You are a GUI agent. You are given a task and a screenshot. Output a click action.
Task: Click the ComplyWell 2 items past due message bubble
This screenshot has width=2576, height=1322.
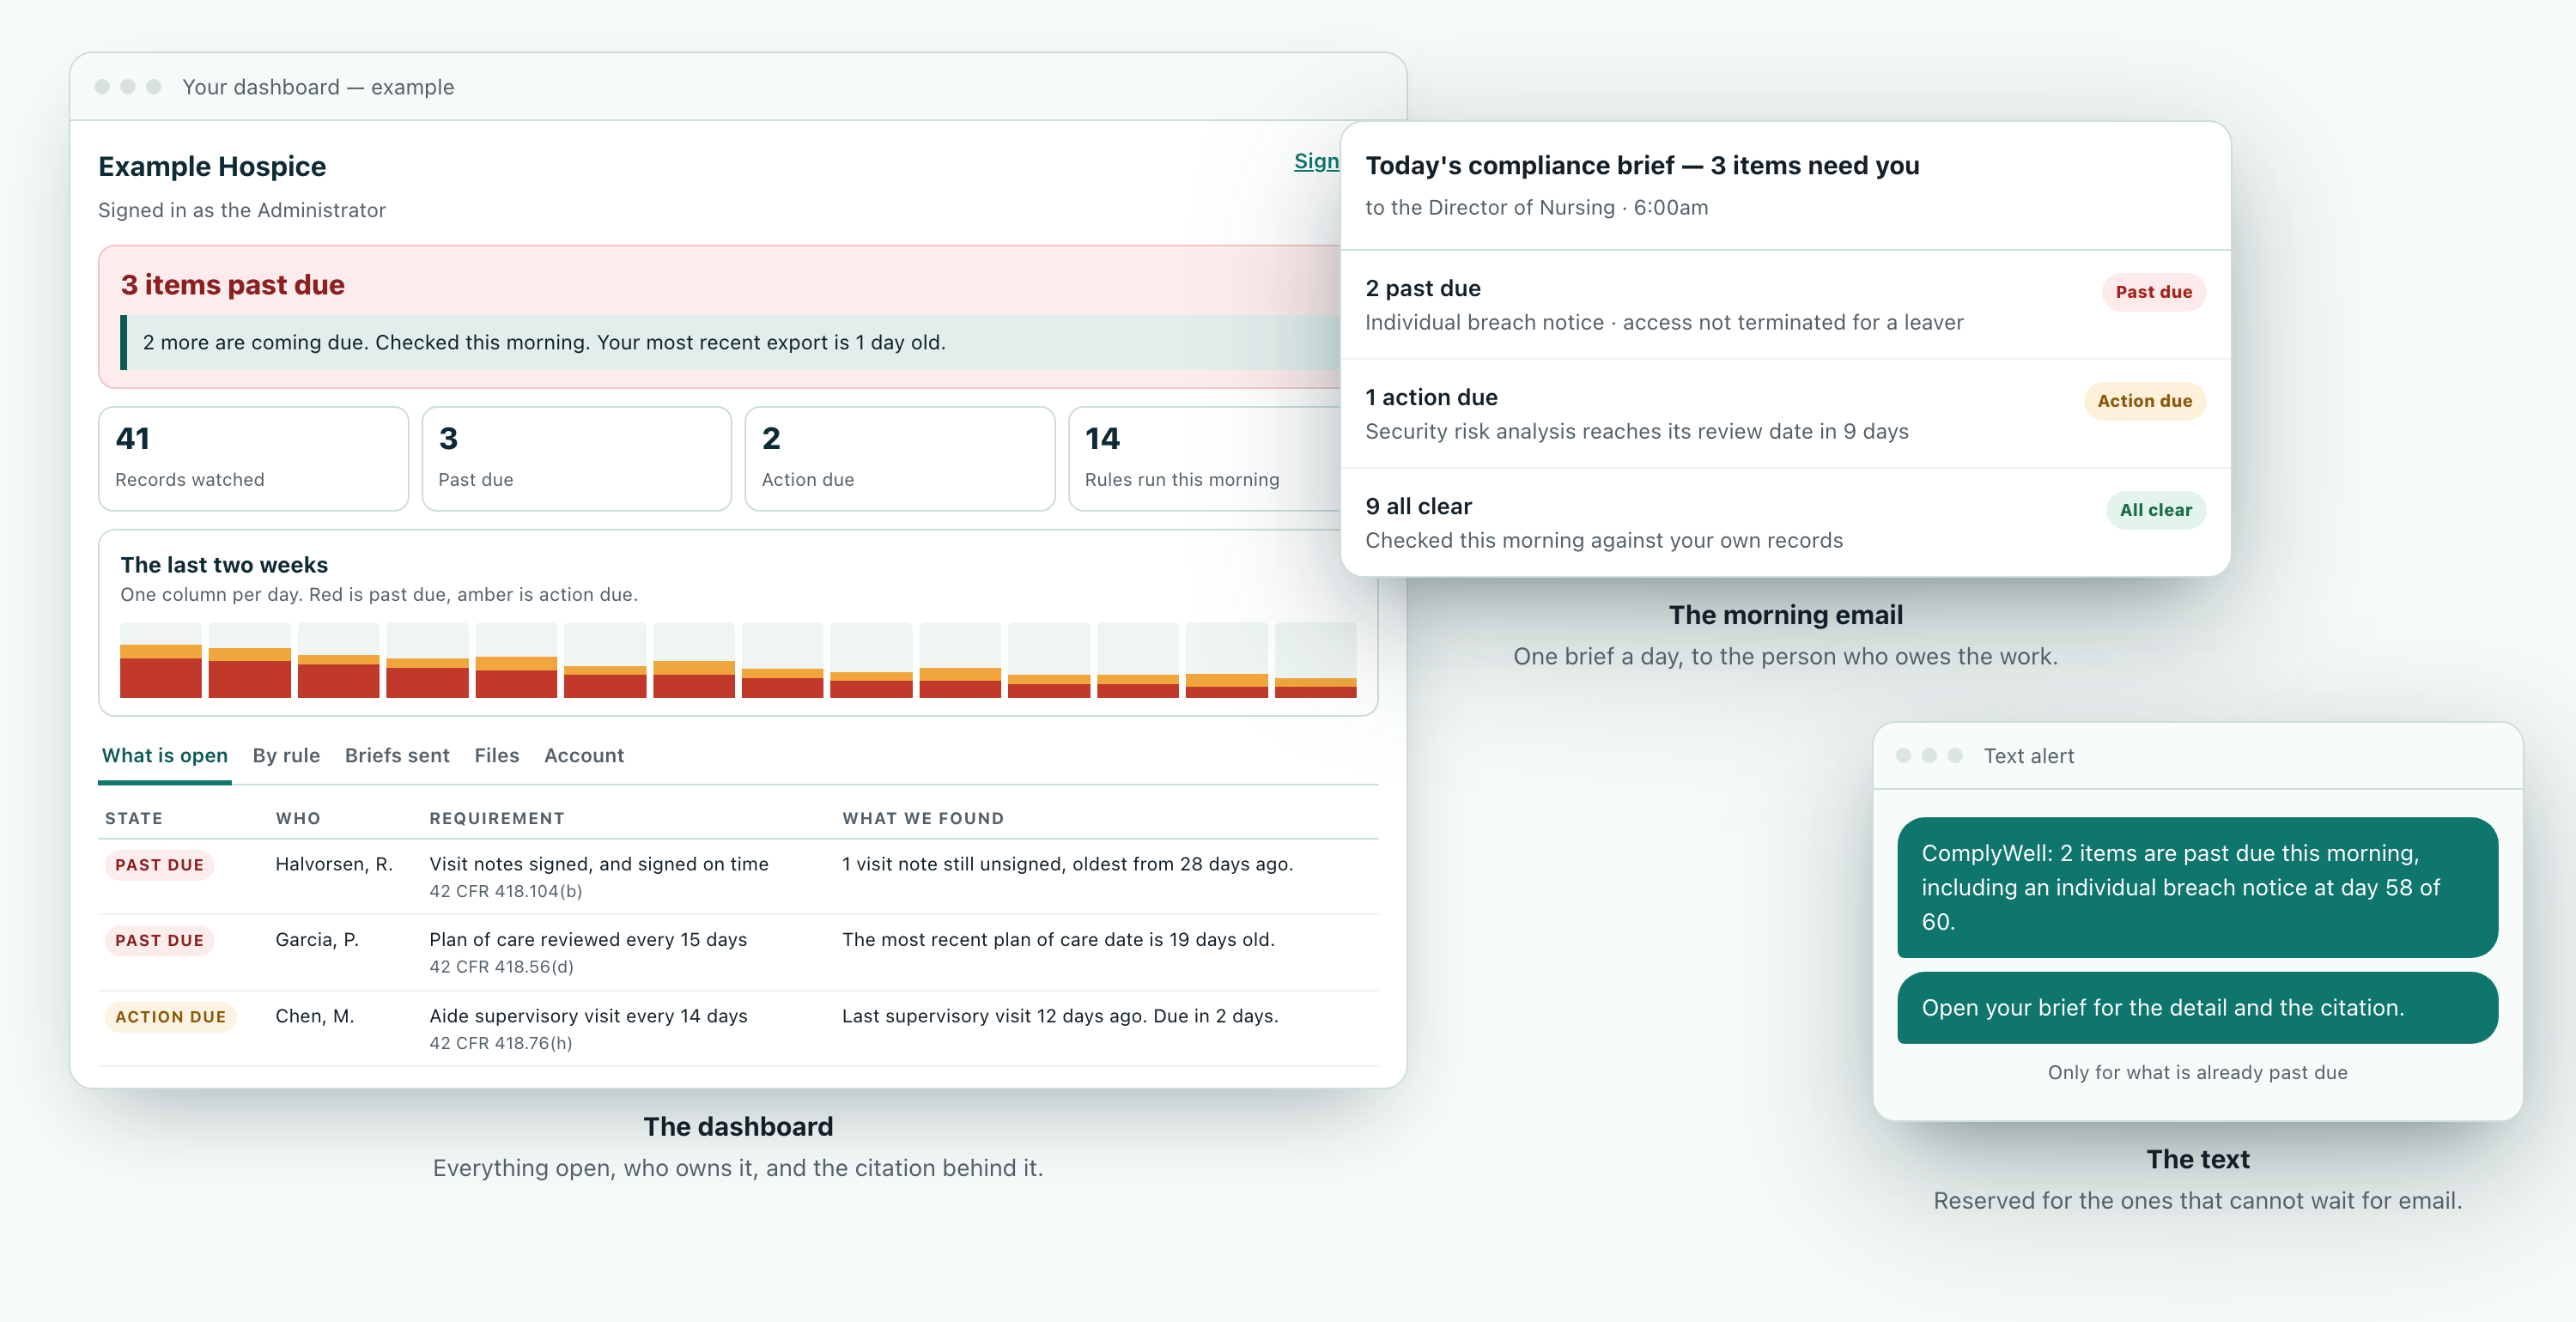(2198, 887)
